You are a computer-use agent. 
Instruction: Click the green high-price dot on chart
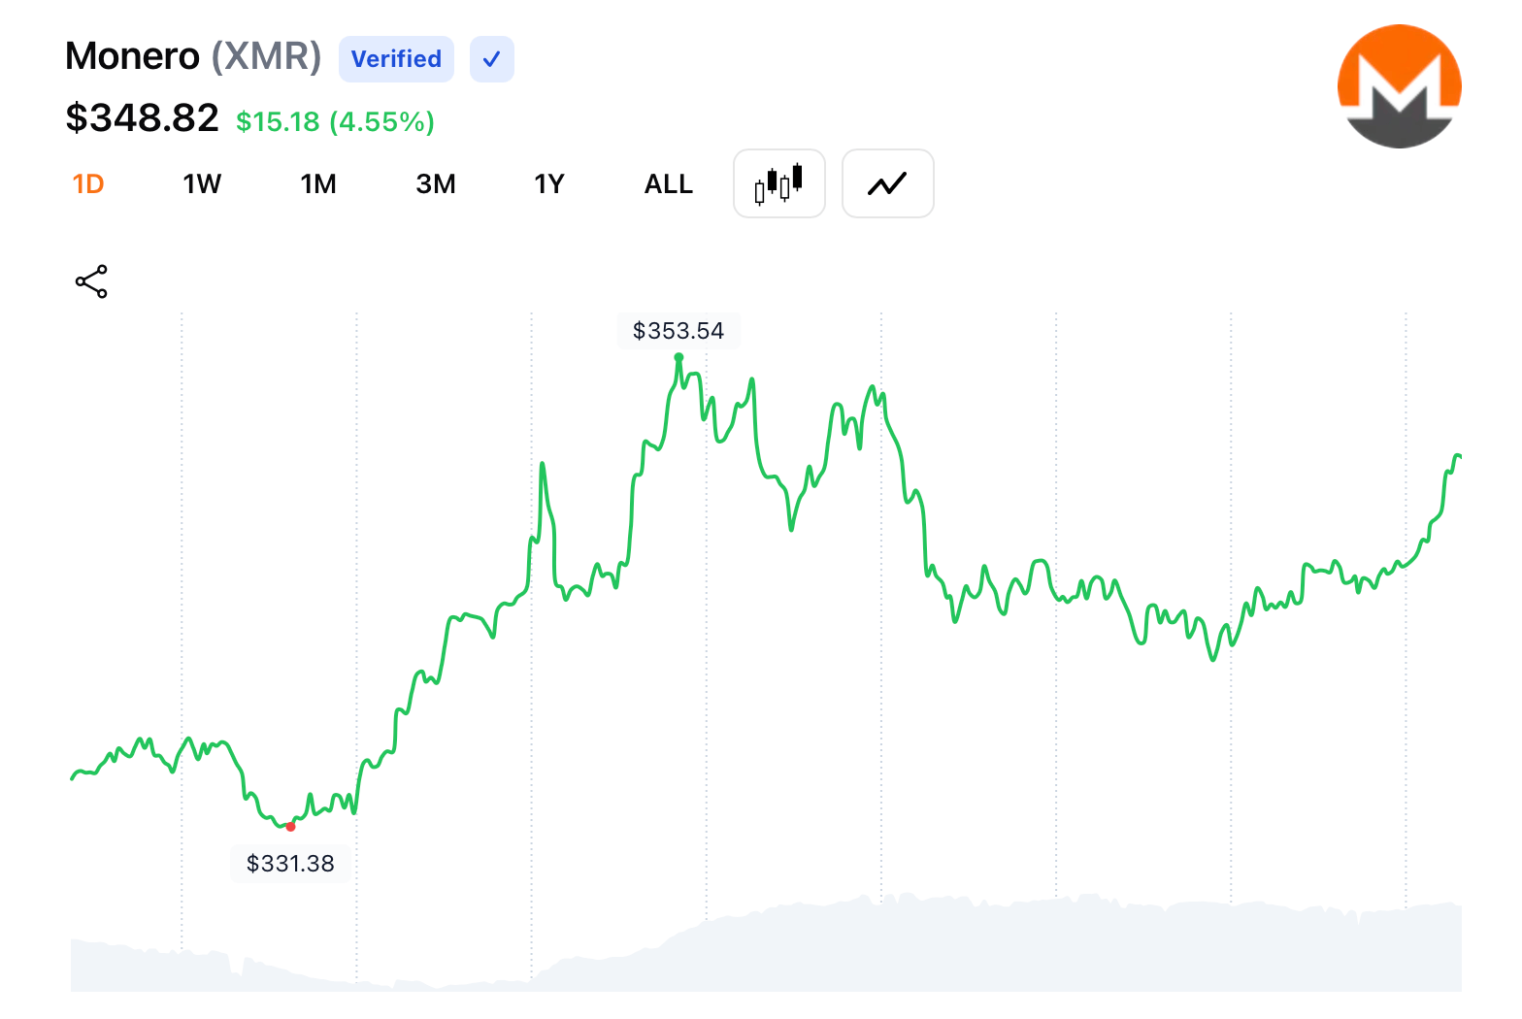pyautogui.click(x=678, y=357)
